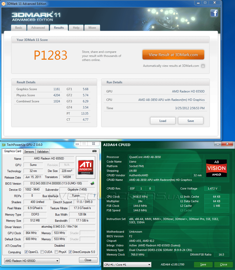Click the Close button in GPU-Z
Viewport: 235px width, 270px height.
point(88,260)
